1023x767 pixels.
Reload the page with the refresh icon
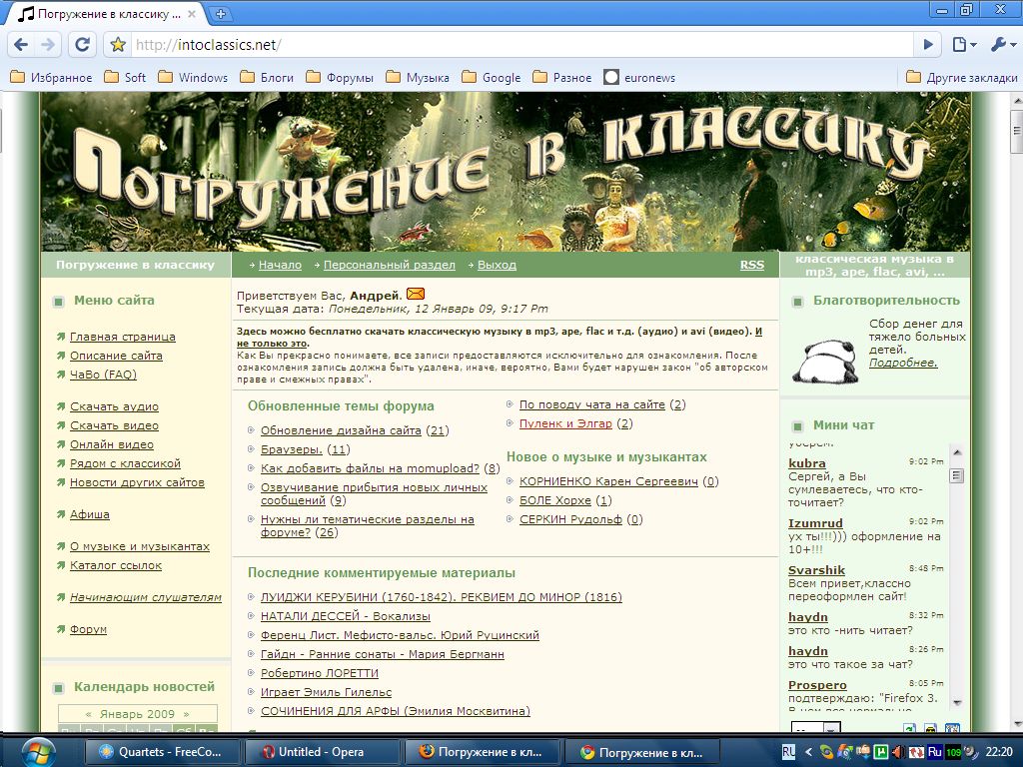[82, 44]
